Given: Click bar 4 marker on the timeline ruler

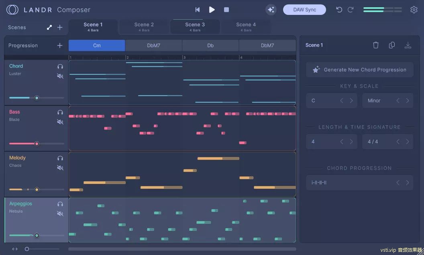Looking at the screenshot, I should point(241,58).
